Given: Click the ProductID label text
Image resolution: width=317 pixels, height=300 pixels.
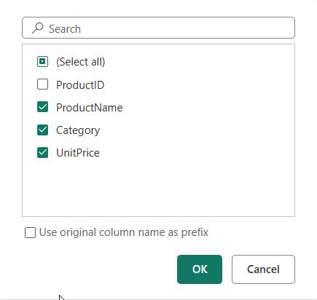Looking at the screenshot, I should pos(80,85).
